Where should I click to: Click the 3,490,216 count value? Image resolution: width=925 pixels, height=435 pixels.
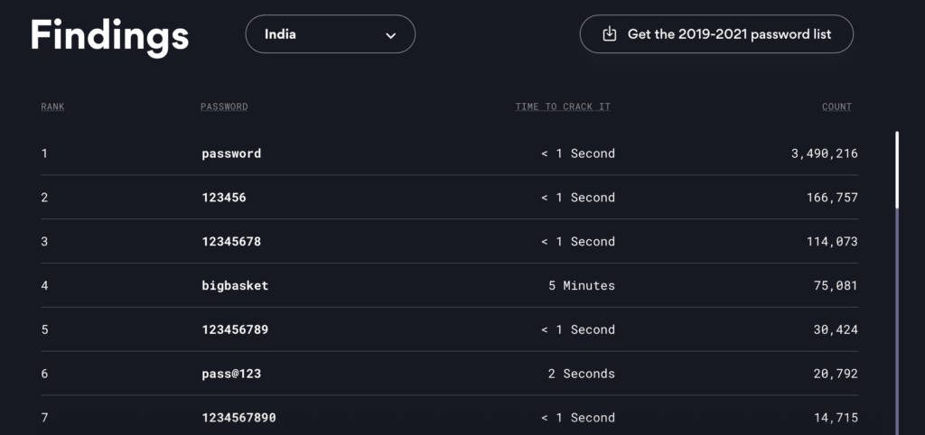(824, 153)
